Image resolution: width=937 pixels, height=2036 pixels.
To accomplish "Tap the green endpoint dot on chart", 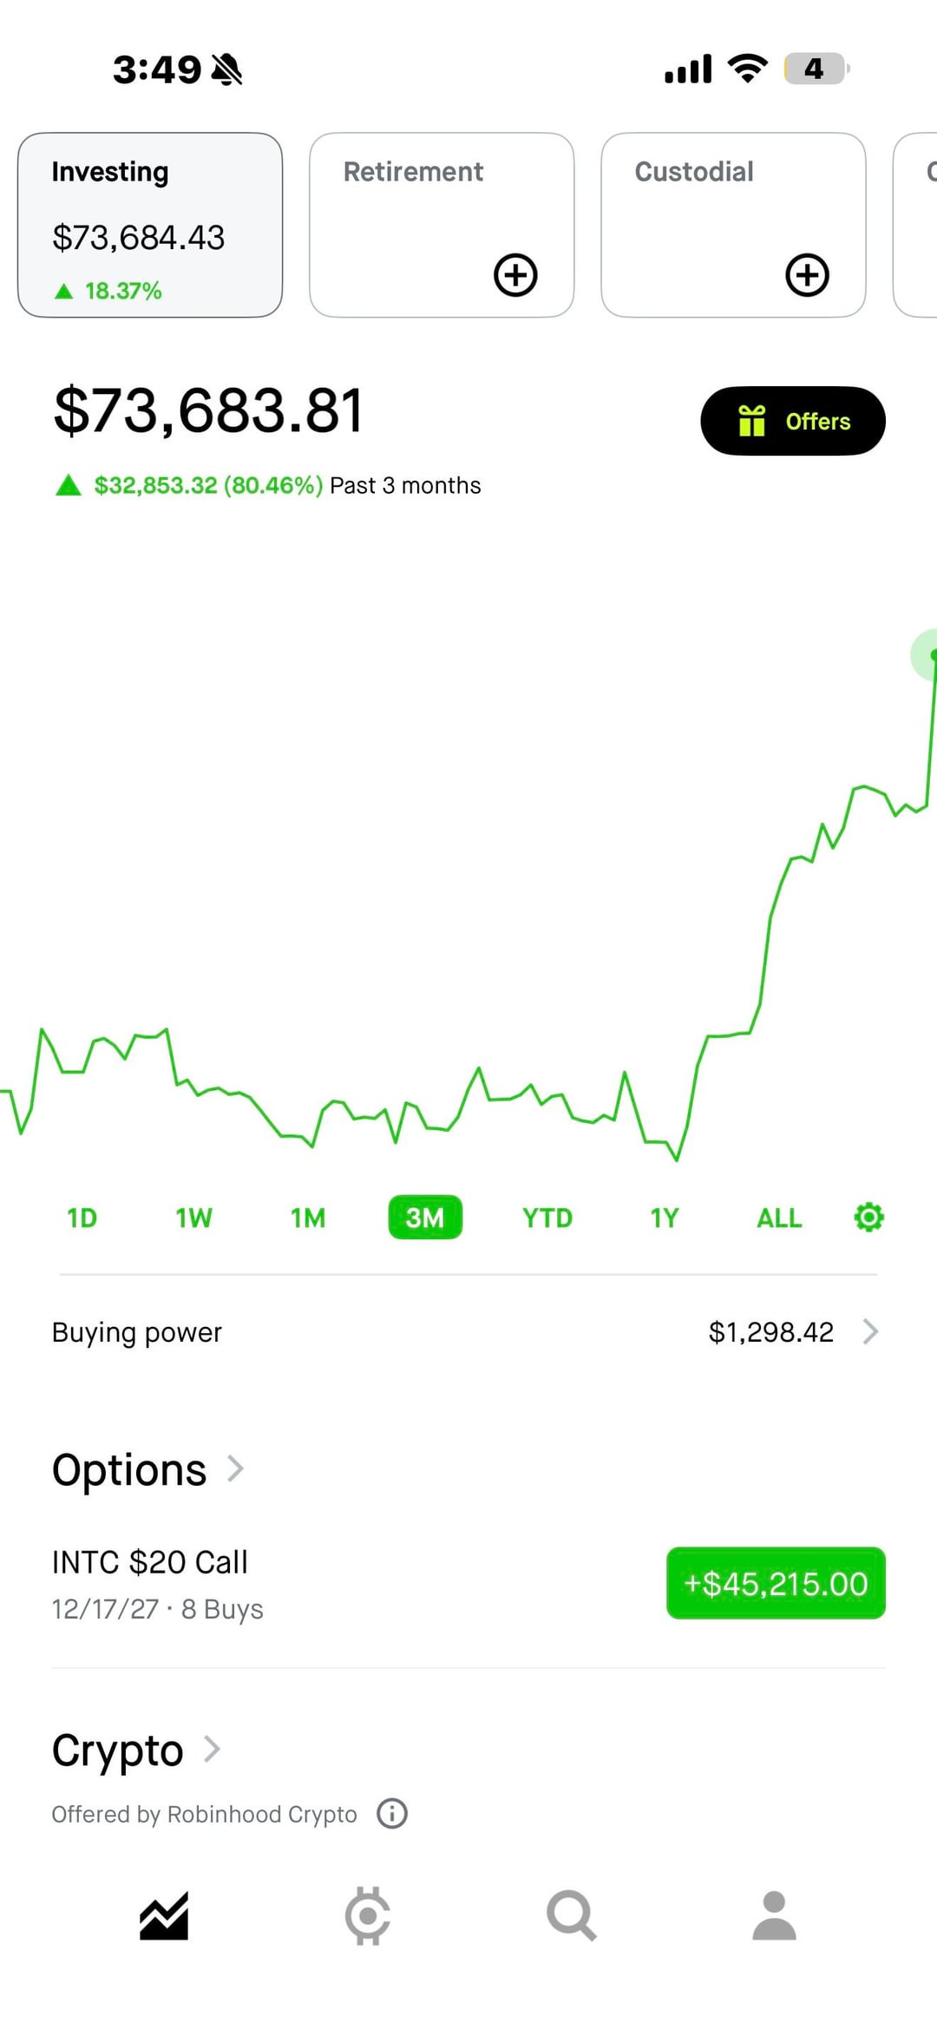I will (932, 654).
